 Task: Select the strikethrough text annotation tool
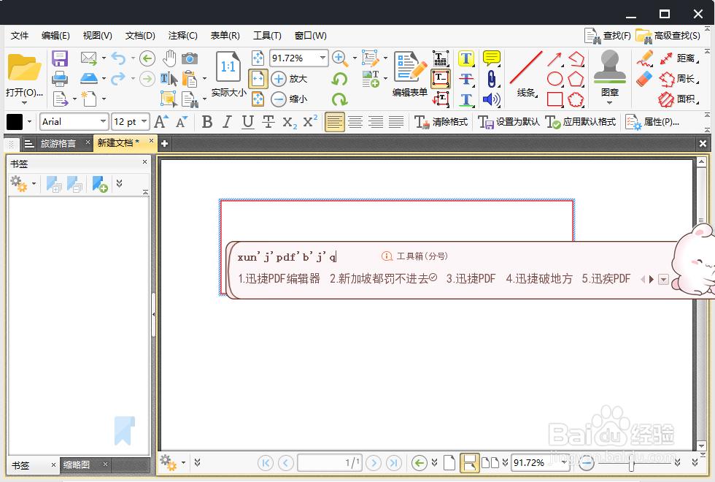pos(466,79)
